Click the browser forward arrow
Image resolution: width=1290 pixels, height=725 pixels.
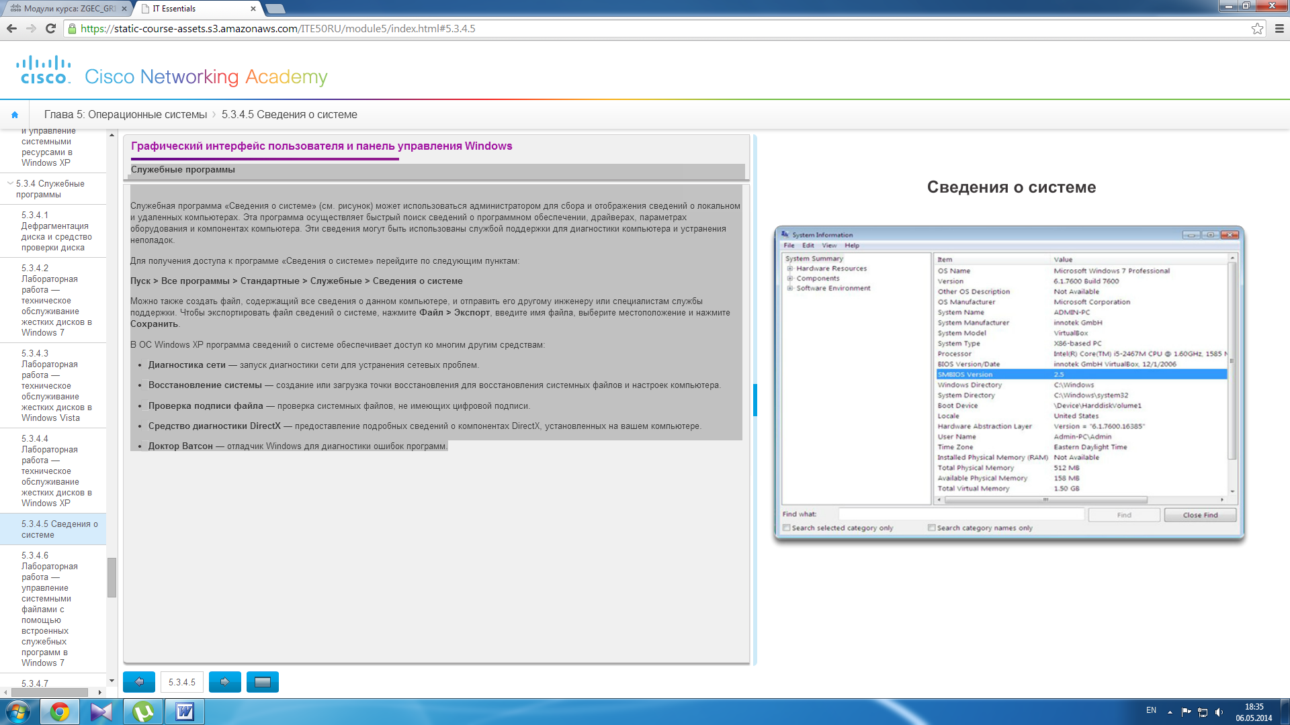[31, 28]
